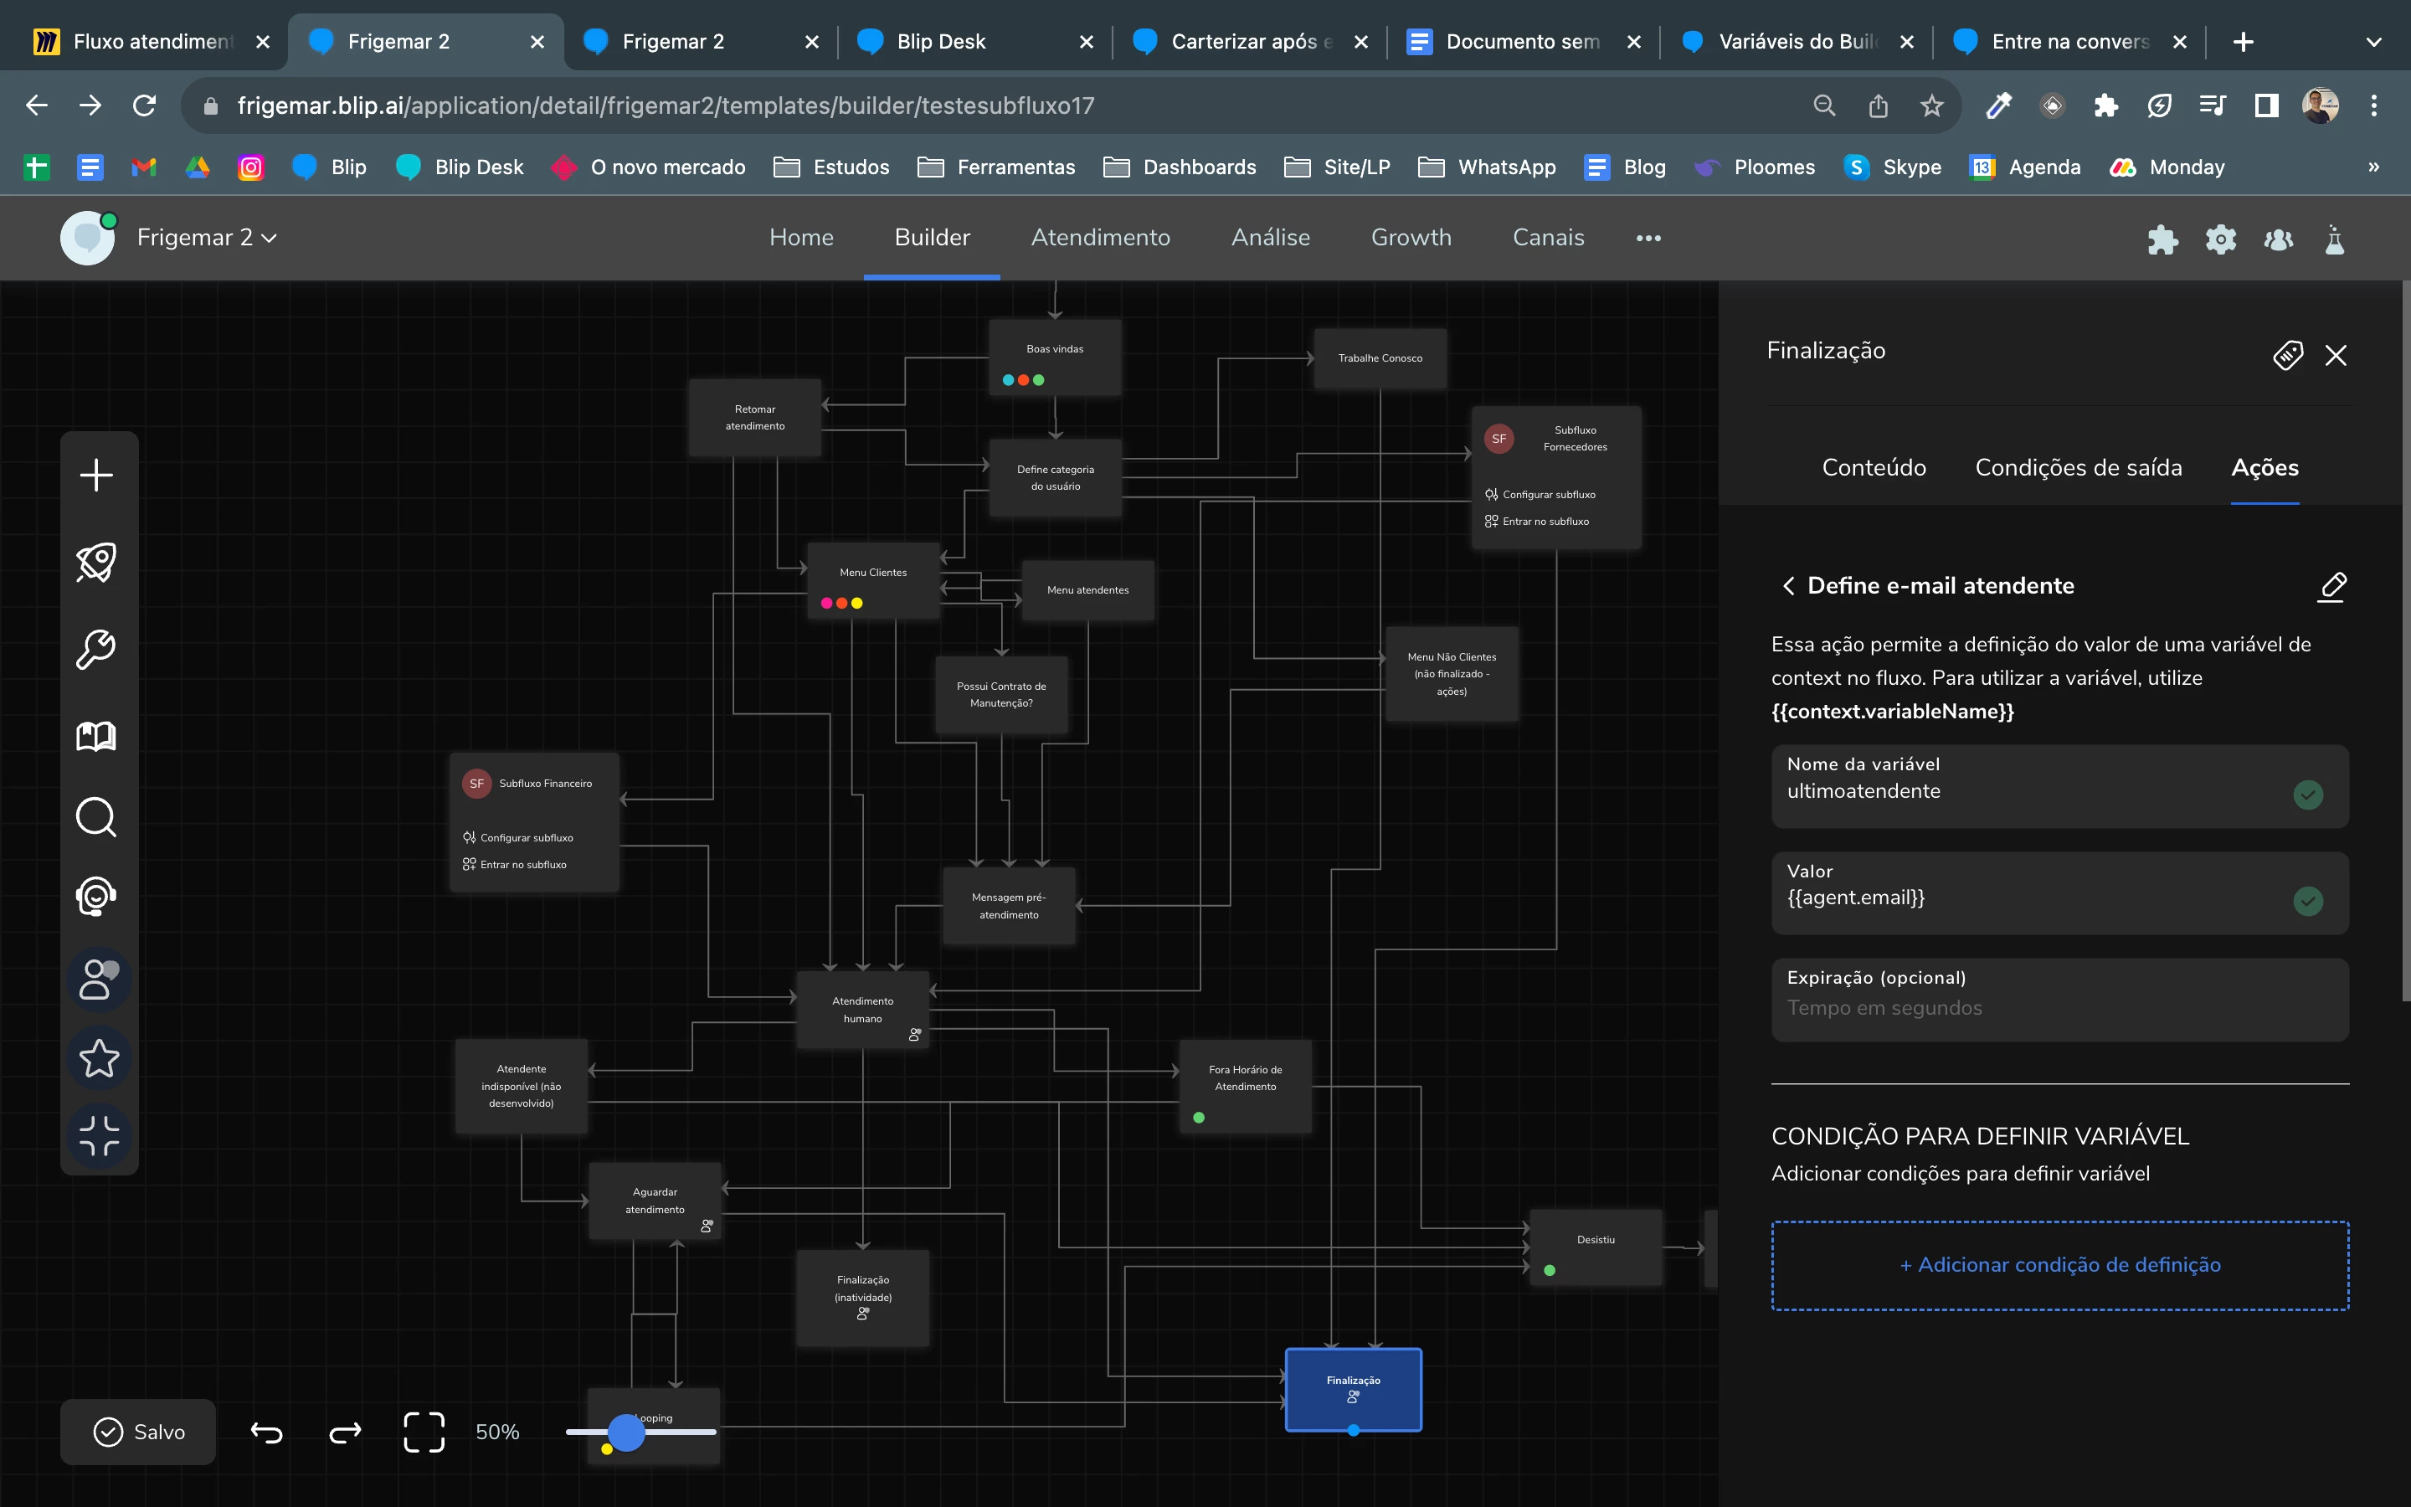The image size is (2411, 1507).
Task: Click the Salvo save status button
Action: pos(138,1432)
